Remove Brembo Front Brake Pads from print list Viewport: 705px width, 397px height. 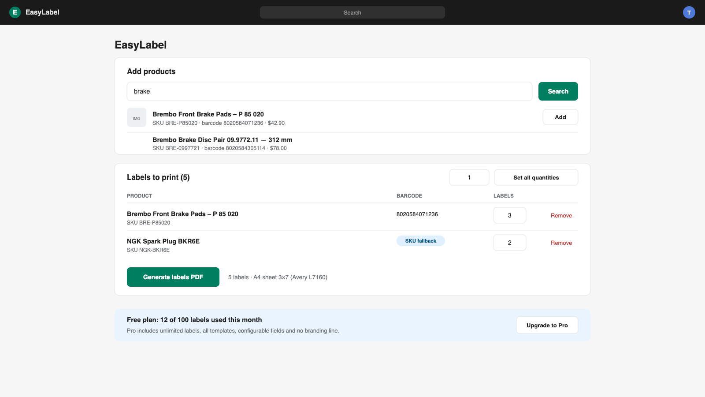561,216
